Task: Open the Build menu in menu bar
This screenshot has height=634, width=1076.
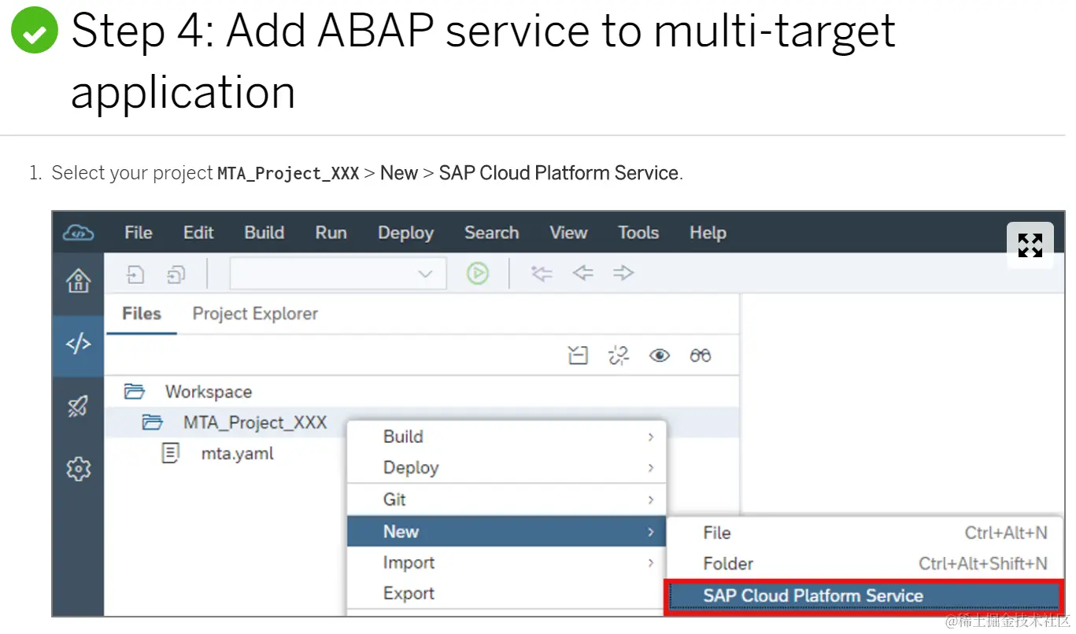Action: 264,233
